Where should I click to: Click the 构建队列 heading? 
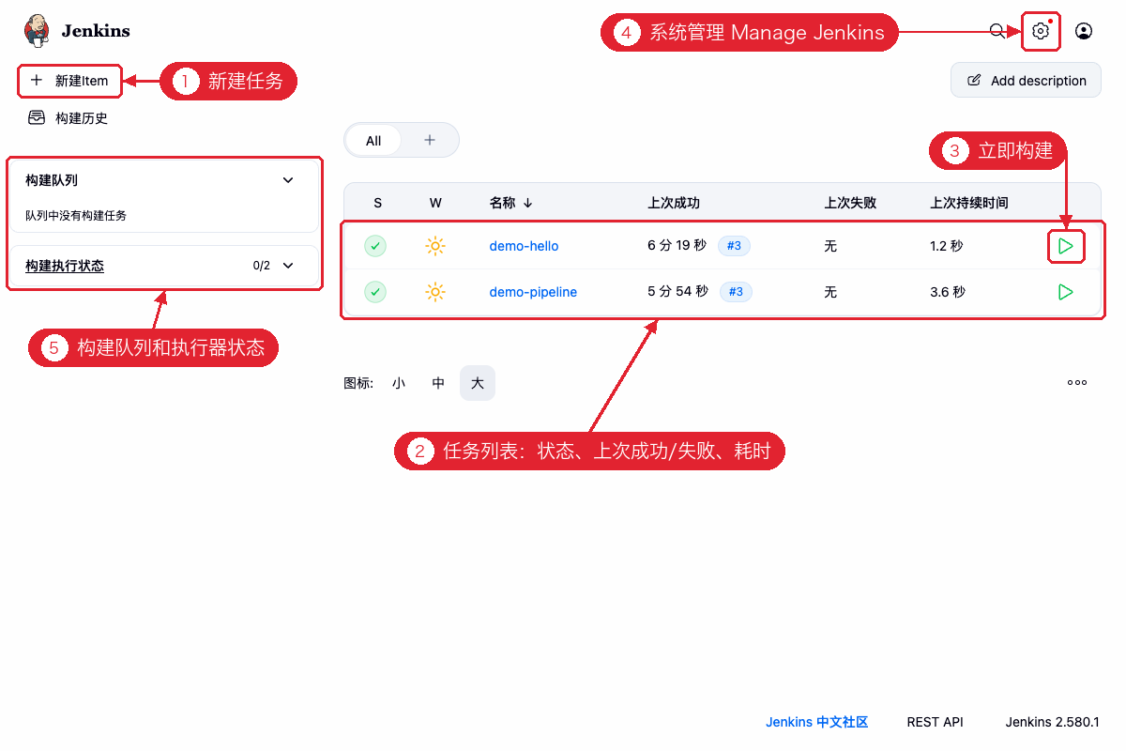[x=52, y=180]
